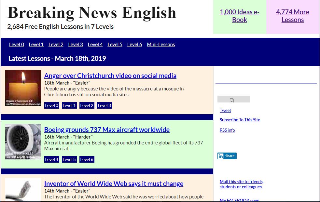Open the 1,000 Ideas e-Book link
Viewport: 320px width, 202px height.
[240, 16]
